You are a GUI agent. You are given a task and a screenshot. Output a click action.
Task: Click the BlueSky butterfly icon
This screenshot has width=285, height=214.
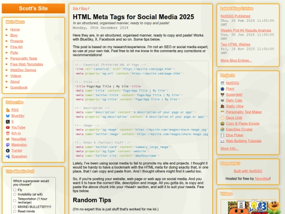(x=7, y=116)
